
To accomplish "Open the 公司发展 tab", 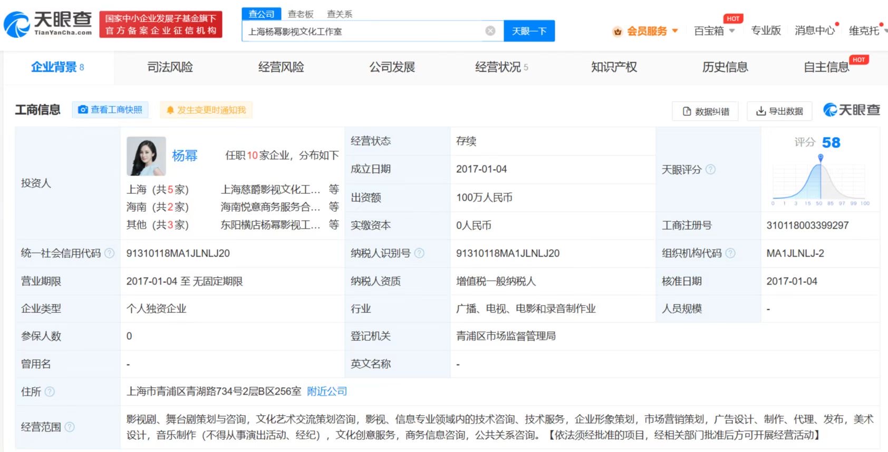I will tap(392, 67).
